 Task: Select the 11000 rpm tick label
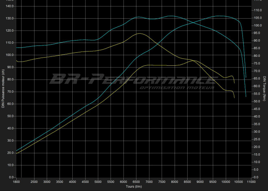[x=251, y=182]
